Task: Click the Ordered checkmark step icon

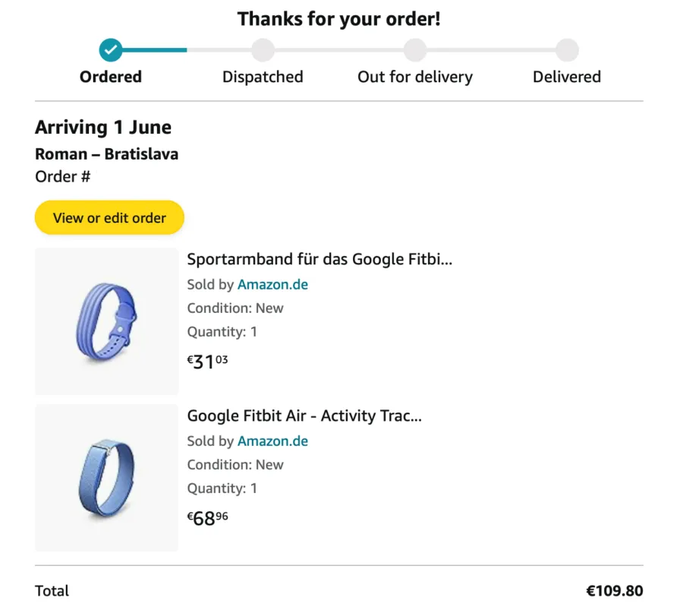Action: (x=111, y=49)
